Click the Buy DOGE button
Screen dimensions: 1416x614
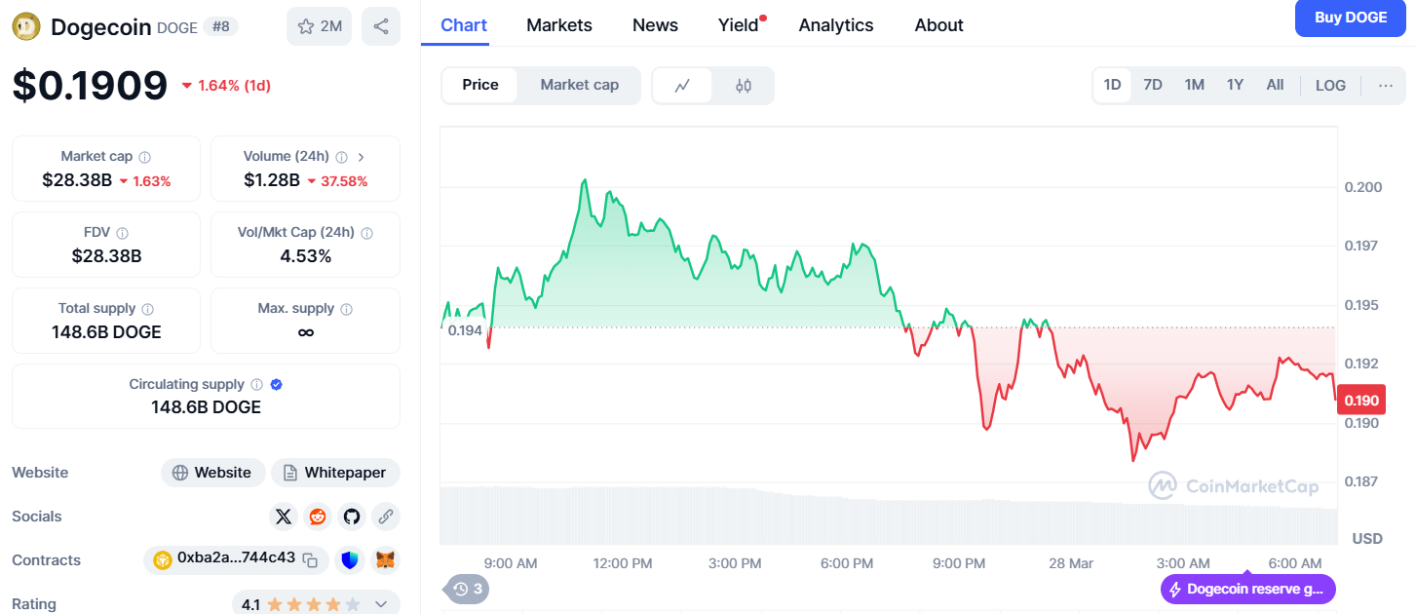(1350, 19)
